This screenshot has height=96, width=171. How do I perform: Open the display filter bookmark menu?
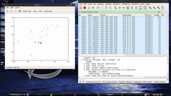[x=80, y=12]
